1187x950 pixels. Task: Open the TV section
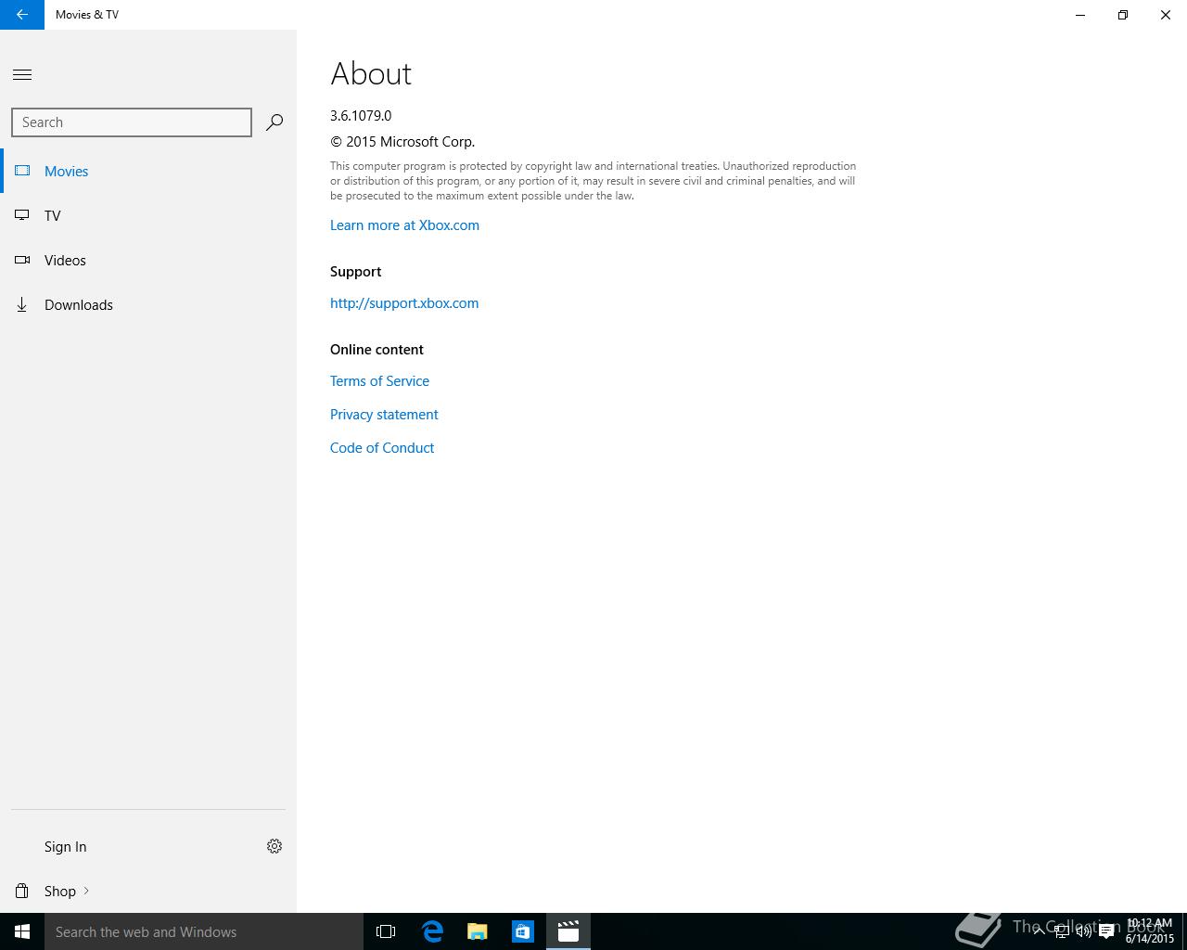(x=148, y=215)
